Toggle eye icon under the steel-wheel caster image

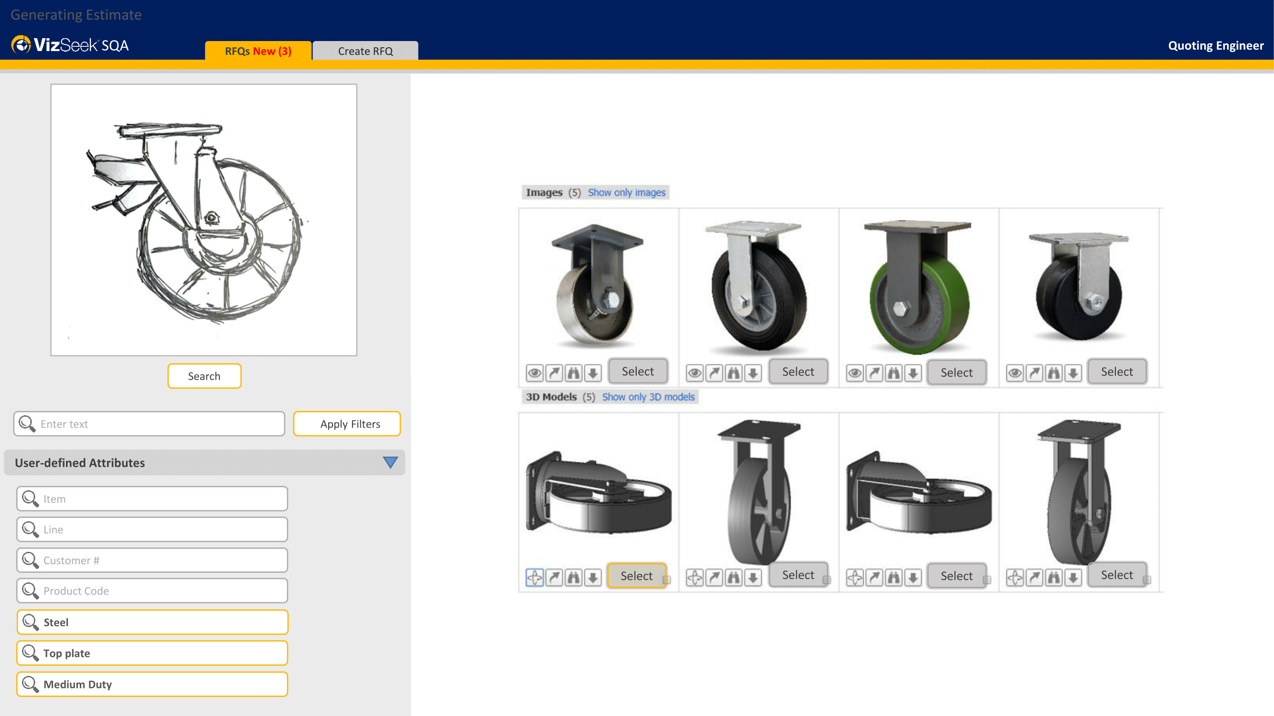point(535,373)
